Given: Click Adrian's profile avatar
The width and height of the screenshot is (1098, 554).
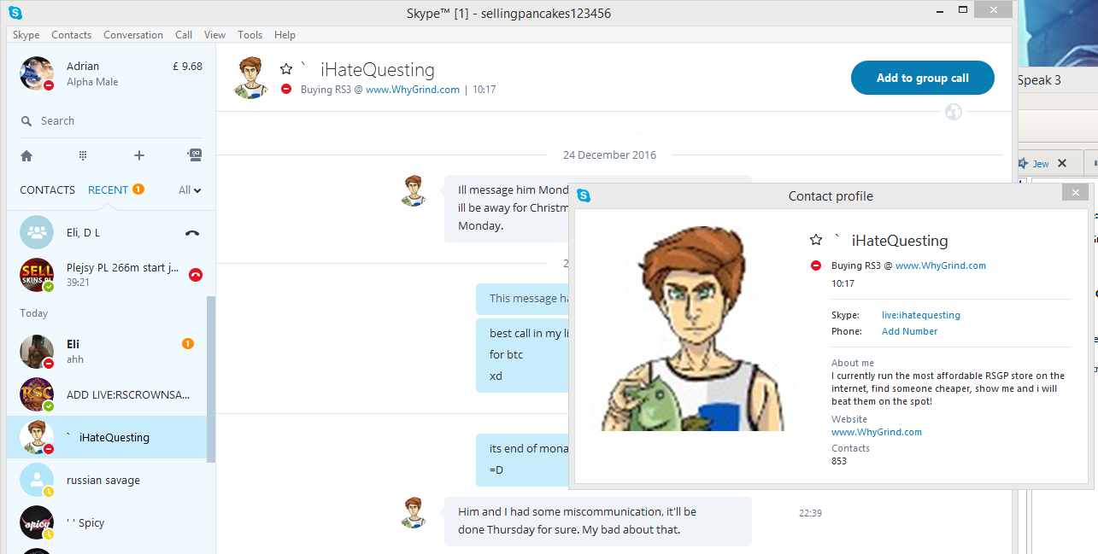Looking at the screenshot, I should pos(37,73).
